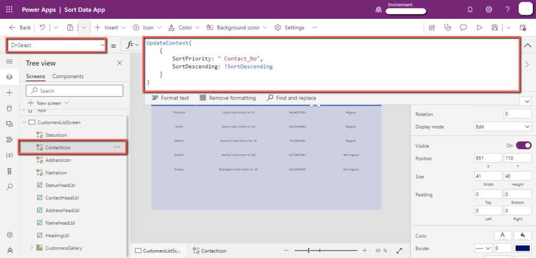This screenshot has width=536, height=258.
Task: Open the virtual agent icon in sidebar
Action: [x=9, y=251]
